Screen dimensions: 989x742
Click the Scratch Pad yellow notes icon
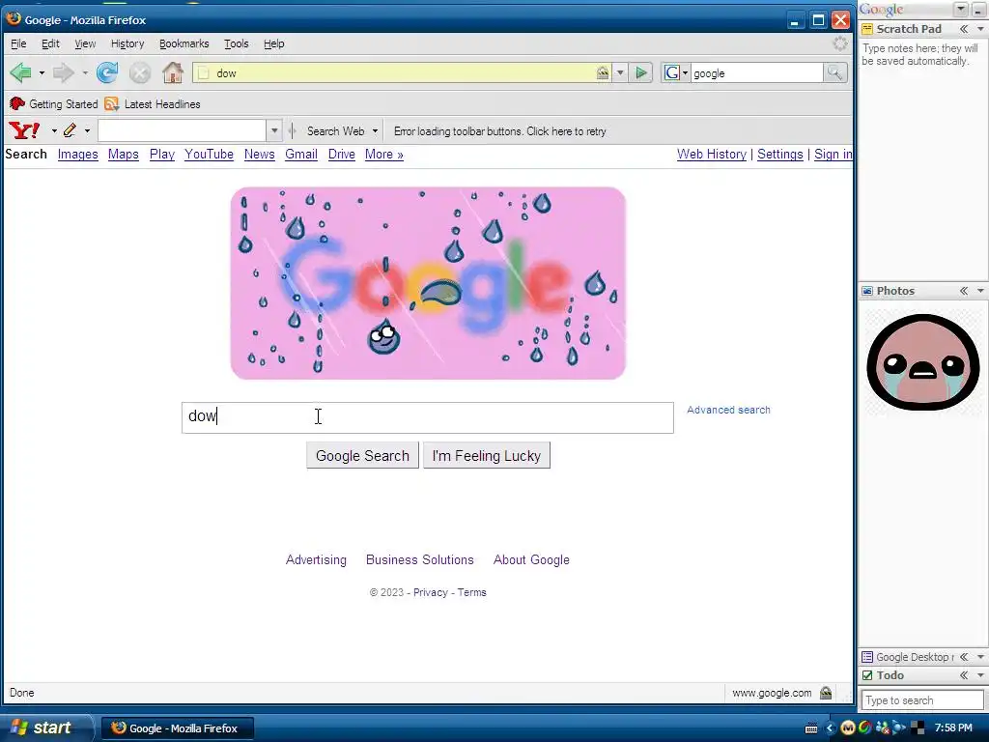(868, 29)
